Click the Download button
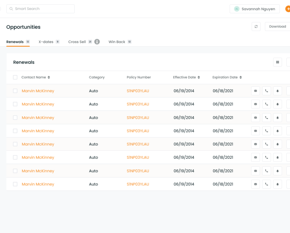Viewport: 290px width, 233px height. tap(277, 26)
